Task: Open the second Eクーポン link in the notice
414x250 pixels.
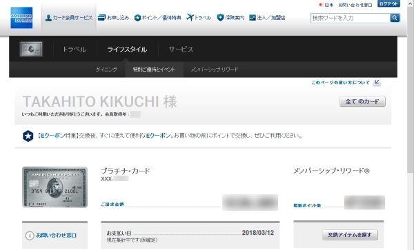Action: [x=159, y=136]
